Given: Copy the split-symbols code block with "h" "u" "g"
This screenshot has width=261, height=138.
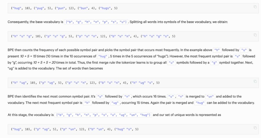Looking at the screenshot, I should 255,35.
